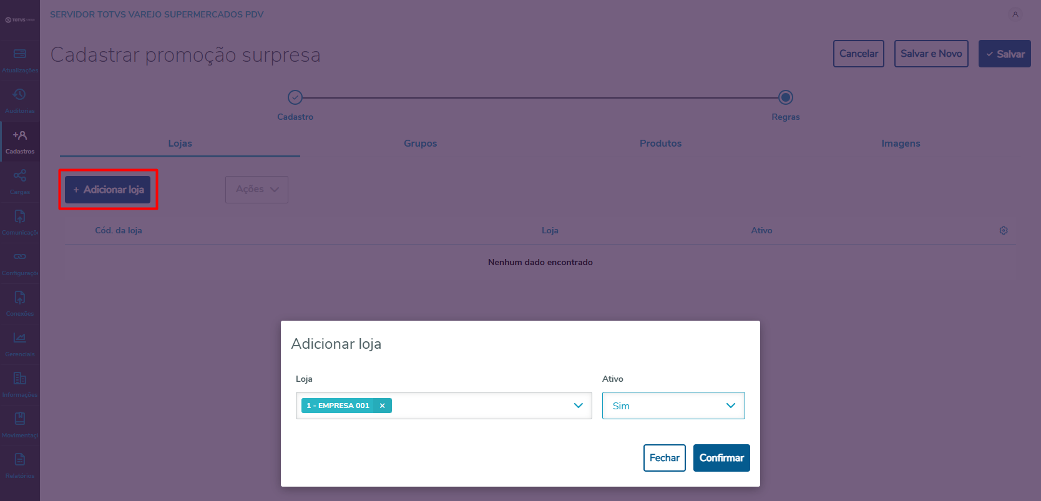Open the Informações sidebar section

pyautogui.click(x=20, y=386)
